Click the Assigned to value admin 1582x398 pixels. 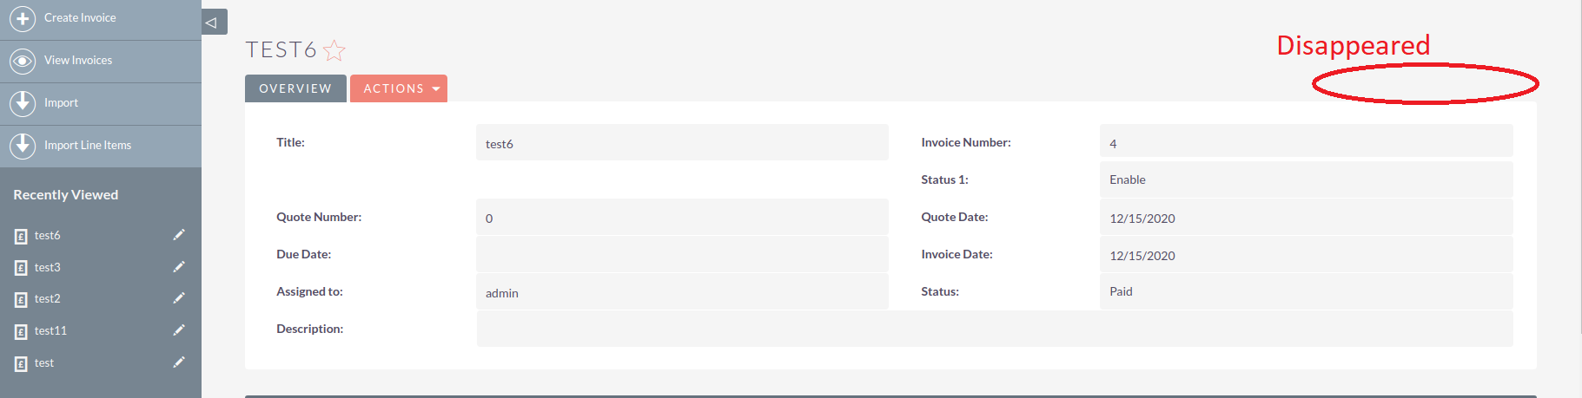502,293
